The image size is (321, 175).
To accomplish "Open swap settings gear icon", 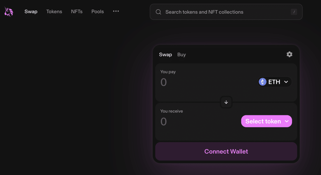I will [289, 54].
